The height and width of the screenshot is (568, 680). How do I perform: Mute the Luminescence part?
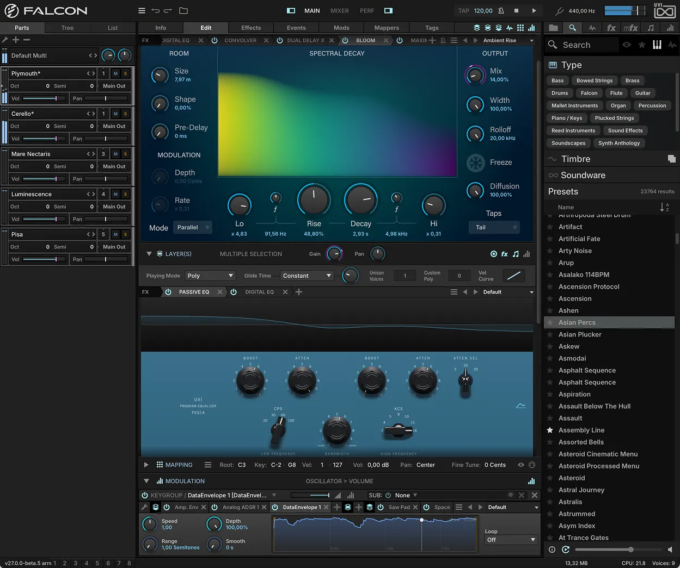pos(115,194)
